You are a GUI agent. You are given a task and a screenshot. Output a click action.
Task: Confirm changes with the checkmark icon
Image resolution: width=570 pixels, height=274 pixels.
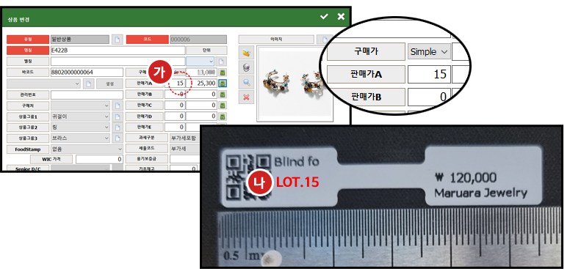coord(324,17)
